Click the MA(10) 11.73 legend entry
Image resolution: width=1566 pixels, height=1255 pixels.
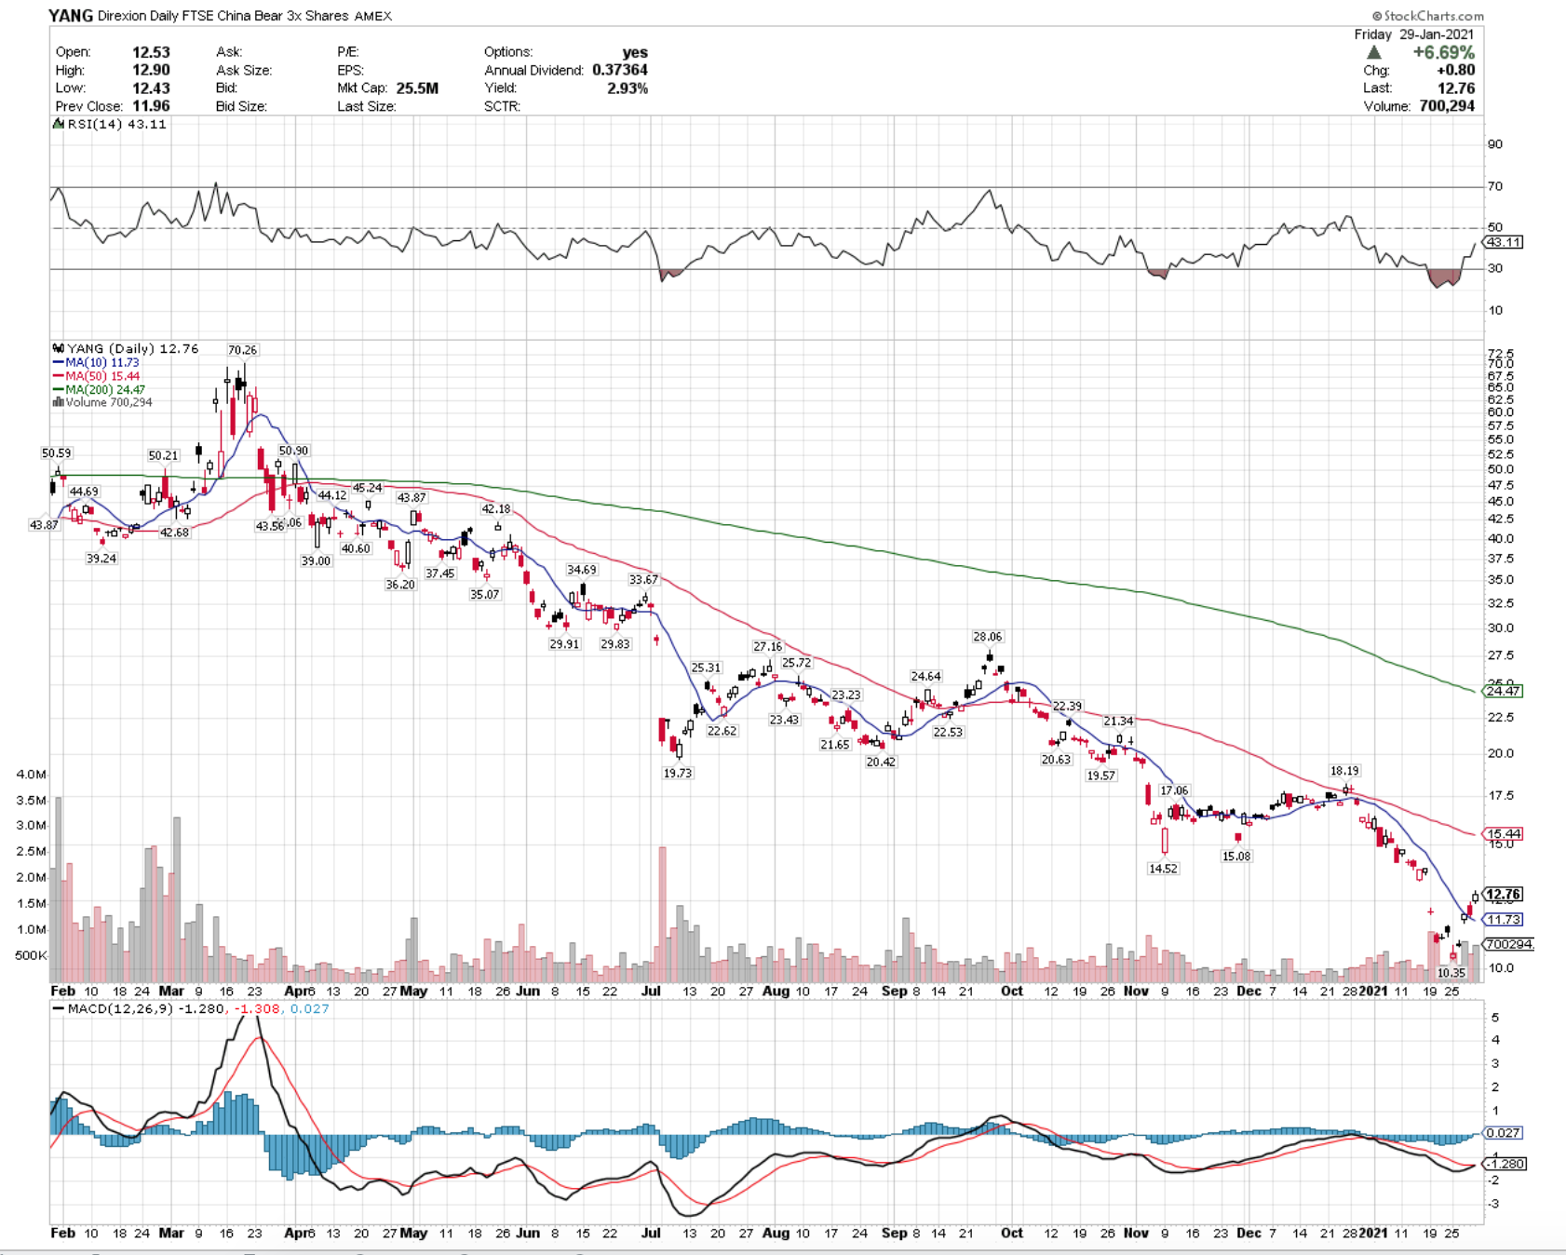pyautogui.click(x=96, y=362)
